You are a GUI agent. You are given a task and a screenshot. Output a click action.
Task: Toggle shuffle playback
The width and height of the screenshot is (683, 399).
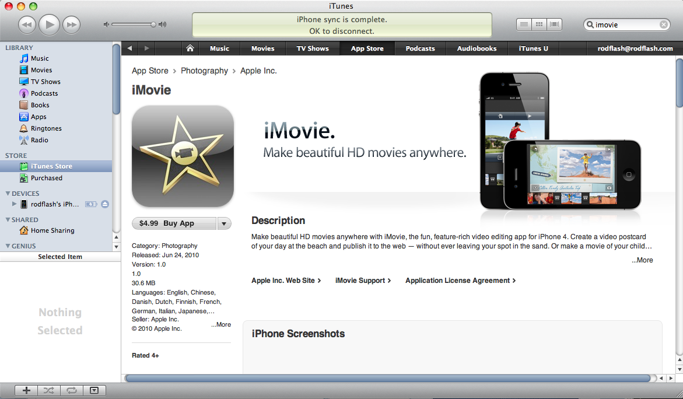point(49,390)
